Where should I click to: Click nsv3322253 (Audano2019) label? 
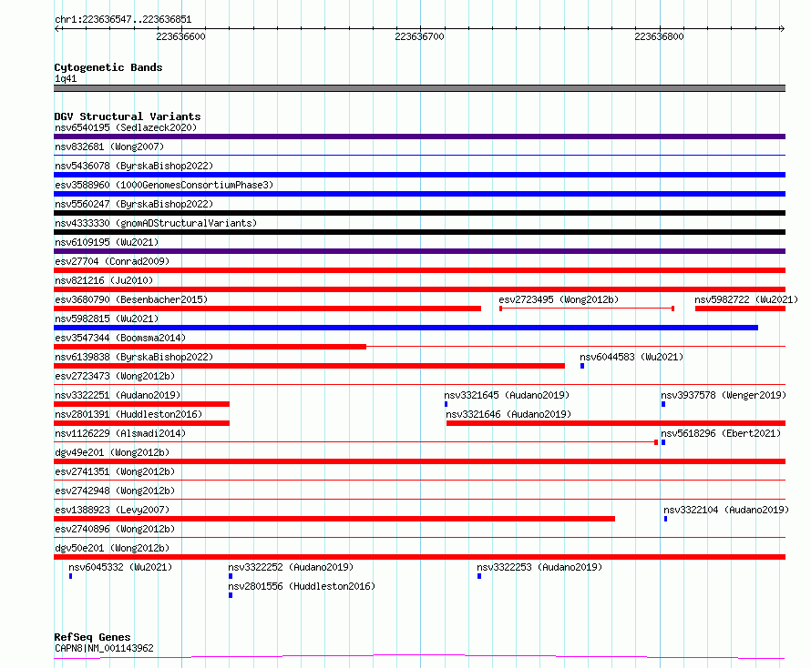pos(540,567)
